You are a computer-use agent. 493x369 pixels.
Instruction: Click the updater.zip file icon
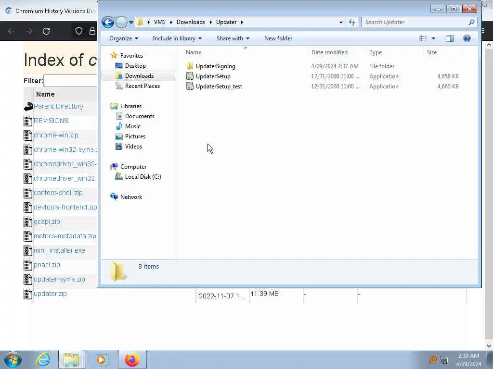tap(28, 294)
